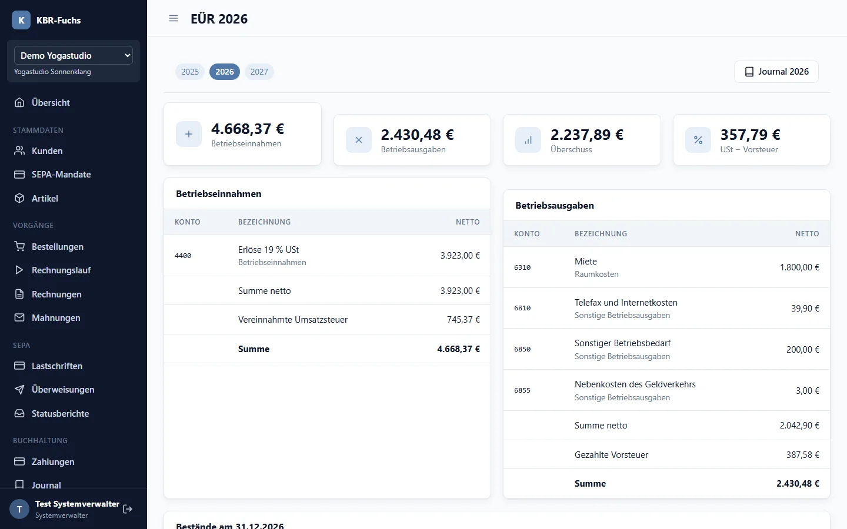The width and height of the screenshot is (847, 529).
Task: Click the logout icon beside Test Systemverwalter
Action: pos(128,509)
